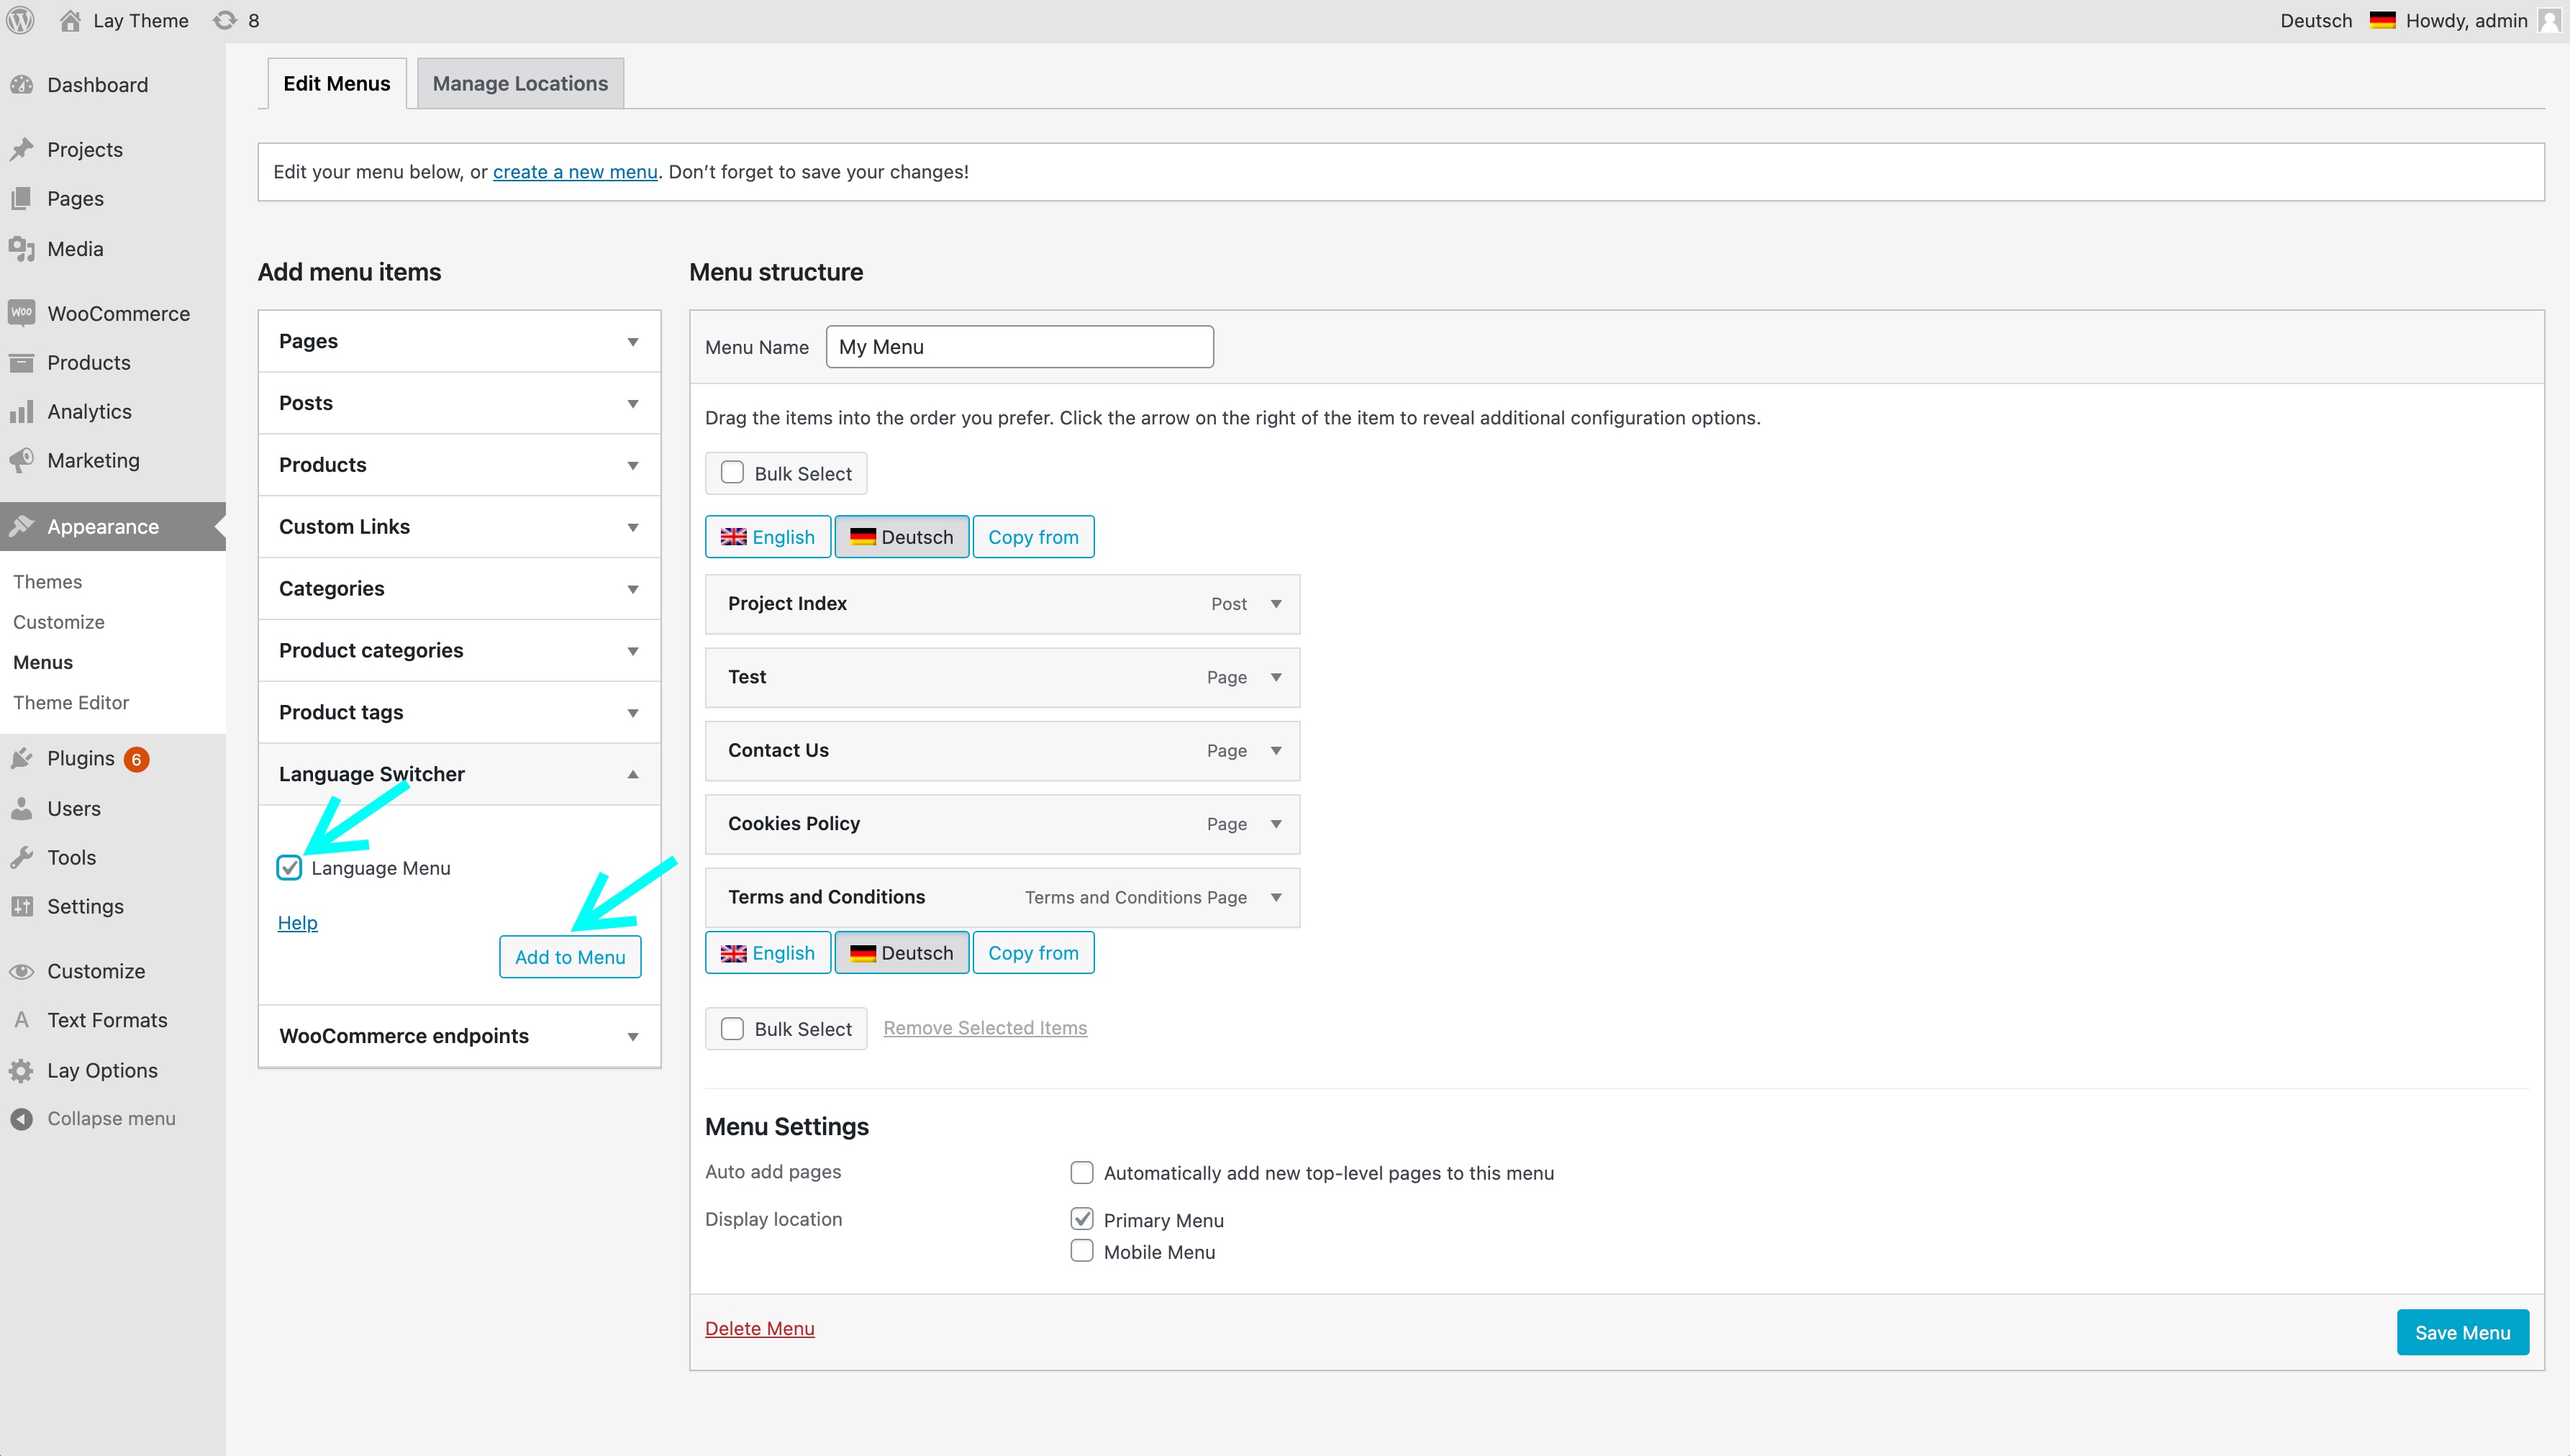Click the Text Formats letter icon
Screen dimensions: 2570x1456
(22, 1020)
